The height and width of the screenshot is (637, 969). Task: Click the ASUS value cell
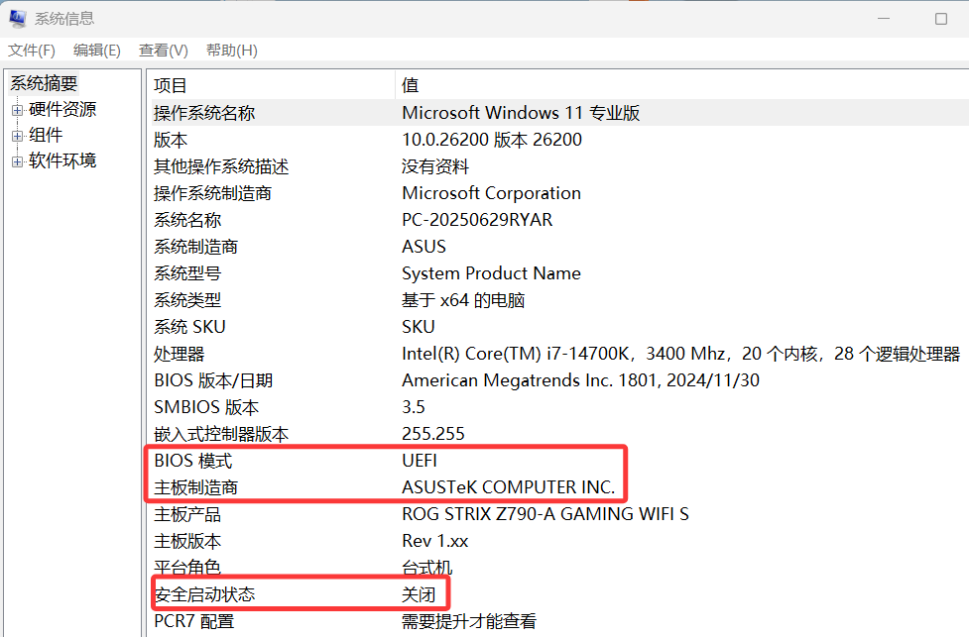pyautogui.click(x=424, y=247)
